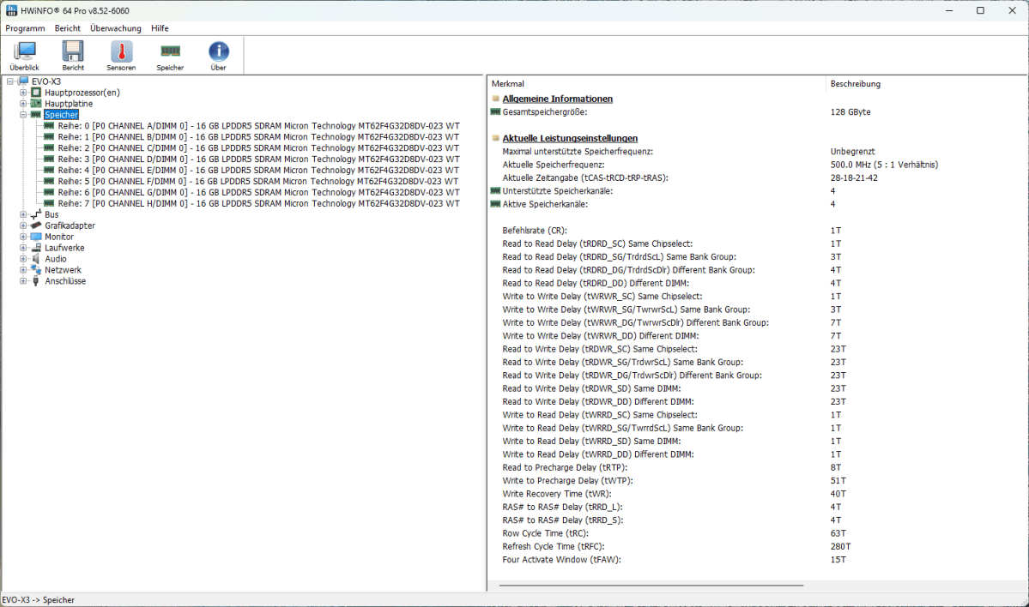Viewport: 1029px width, 607px height.
Task: Collapse the Speicher tree node
Action: click(23, 115)
